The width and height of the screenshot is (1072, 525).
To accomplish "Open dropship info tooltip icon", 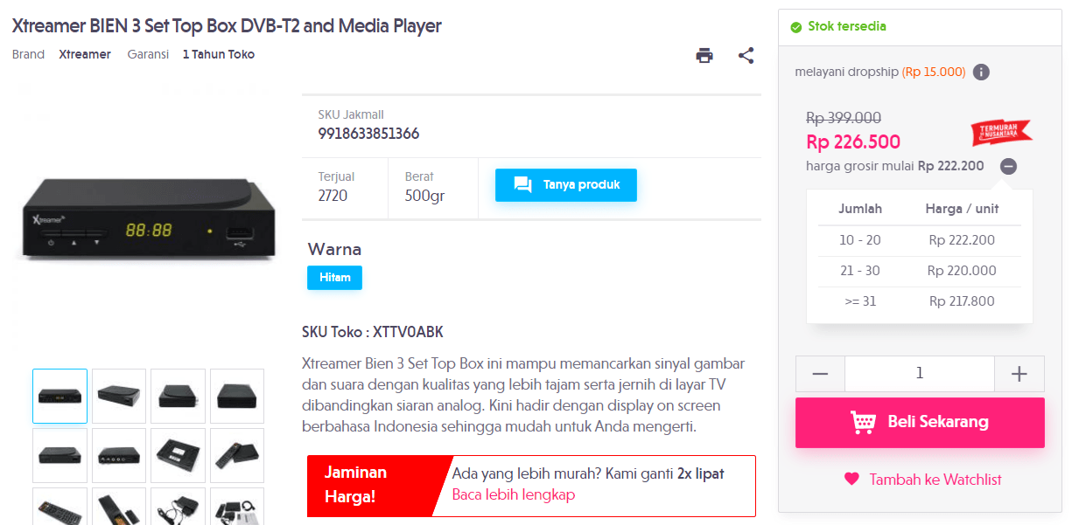I will click(981, 73).
